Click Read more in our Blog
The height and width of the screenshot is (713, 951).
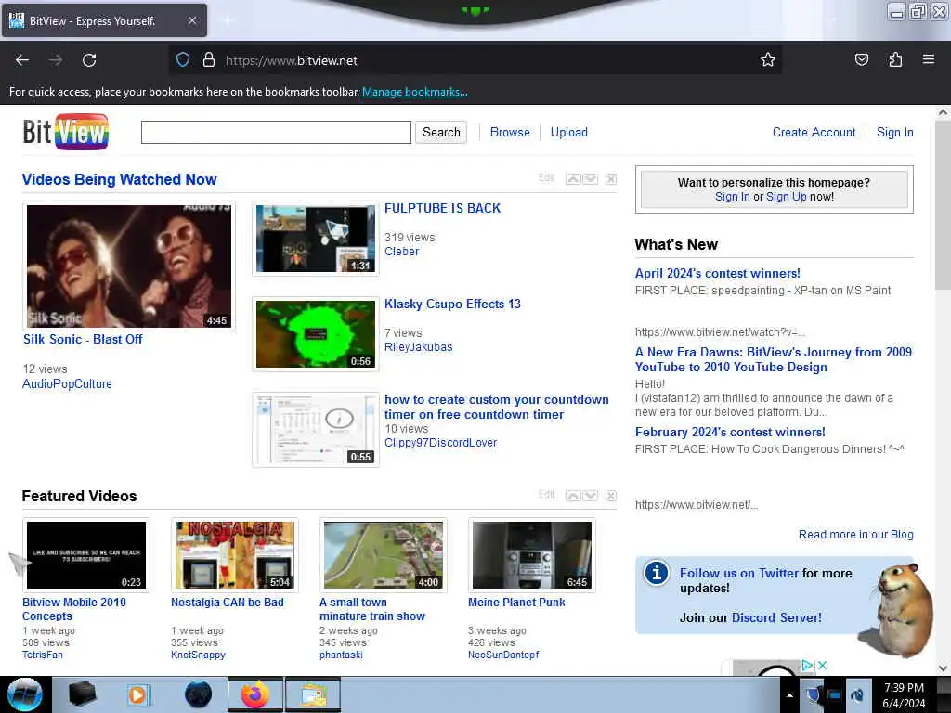click(x=855, y=534)
